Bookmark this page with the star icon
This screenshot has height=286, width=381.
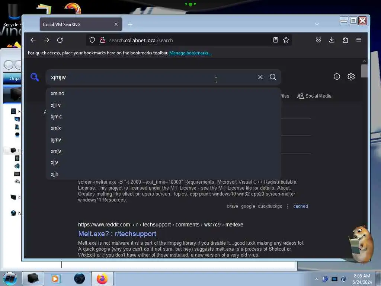click(286, 40)
